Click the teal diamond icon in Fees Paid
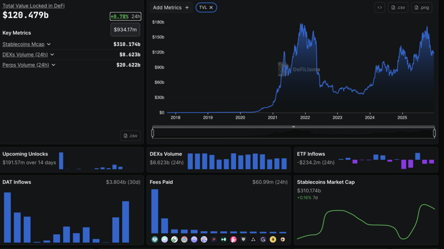Image resolution: width=444 pixels, height=249 pixels. click(155, 239)
